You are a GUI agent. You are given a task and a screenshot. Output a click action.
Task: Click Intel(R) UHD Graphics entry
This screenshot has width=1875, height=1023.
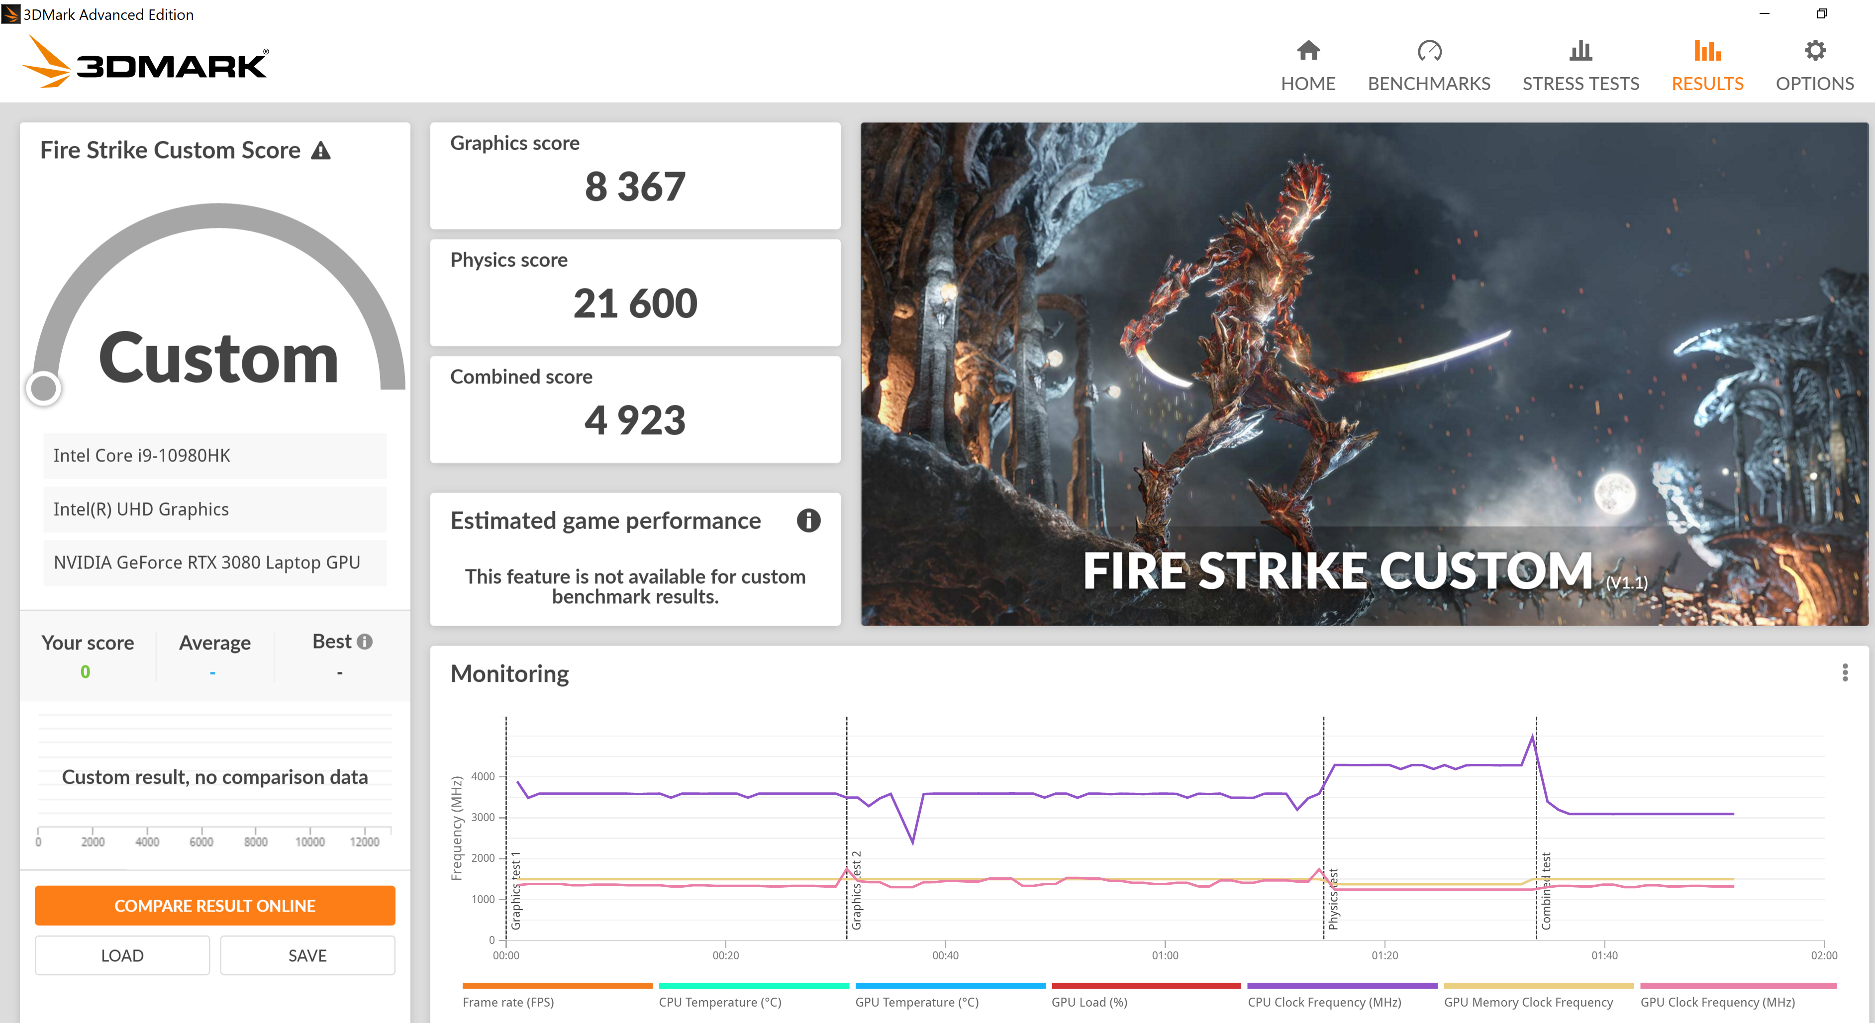[x=215, y=509]
